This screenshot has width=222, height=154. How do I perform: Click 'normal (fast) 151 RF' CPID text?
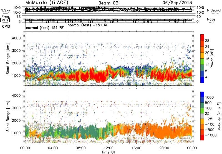point(45,28)
